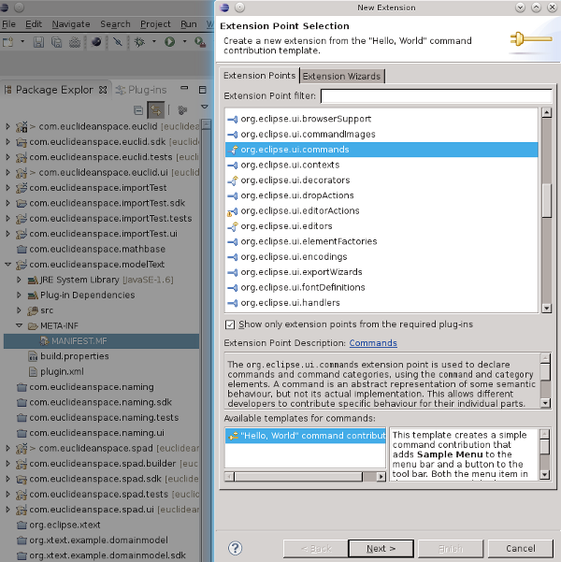The image size is (561, 562).
Task: Open the dropdown arrow next to Debug icon
Action: 154,41
